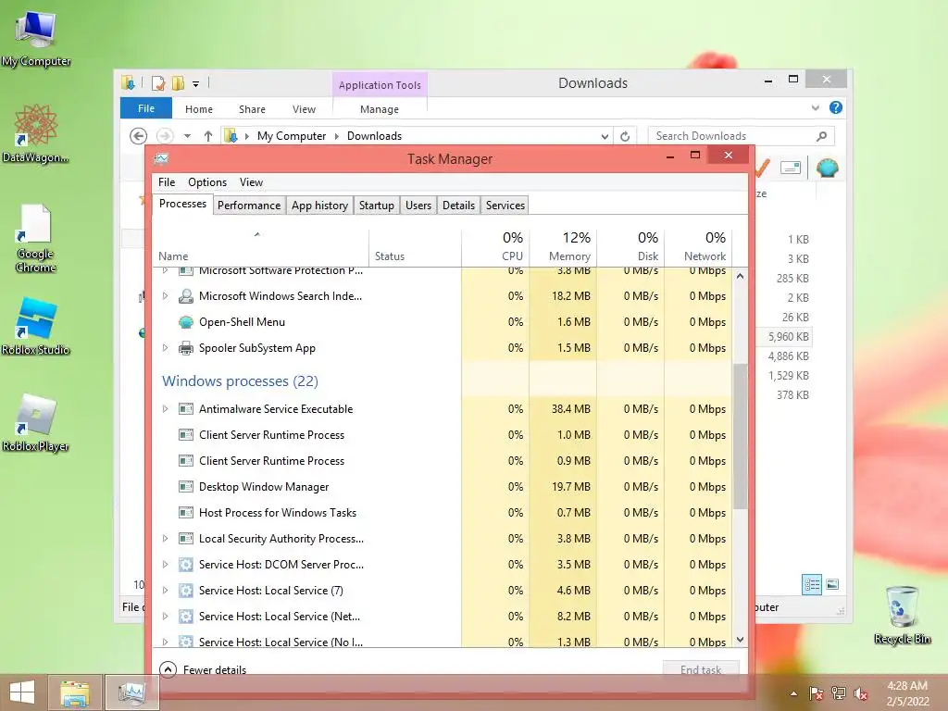The height and width of the screenshot is (711, 948).
Task: Open the Roblox Player desktop shortcut
Action: (x=36, y=423)
